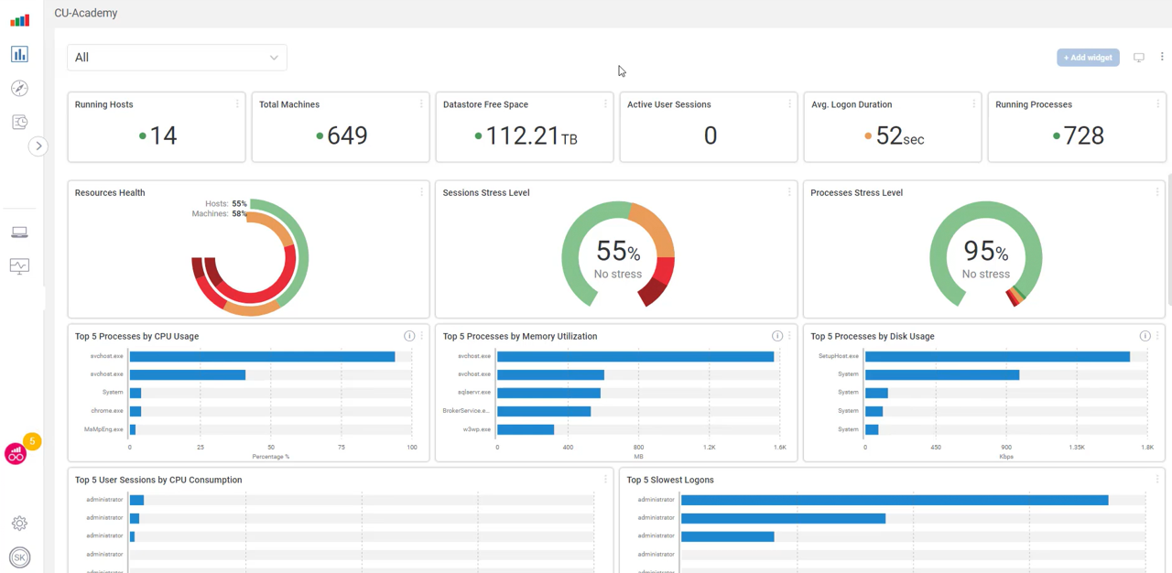Click the Resources Health widget title
The width and height of the screenshot is (1172, 573).
(110, 193)
